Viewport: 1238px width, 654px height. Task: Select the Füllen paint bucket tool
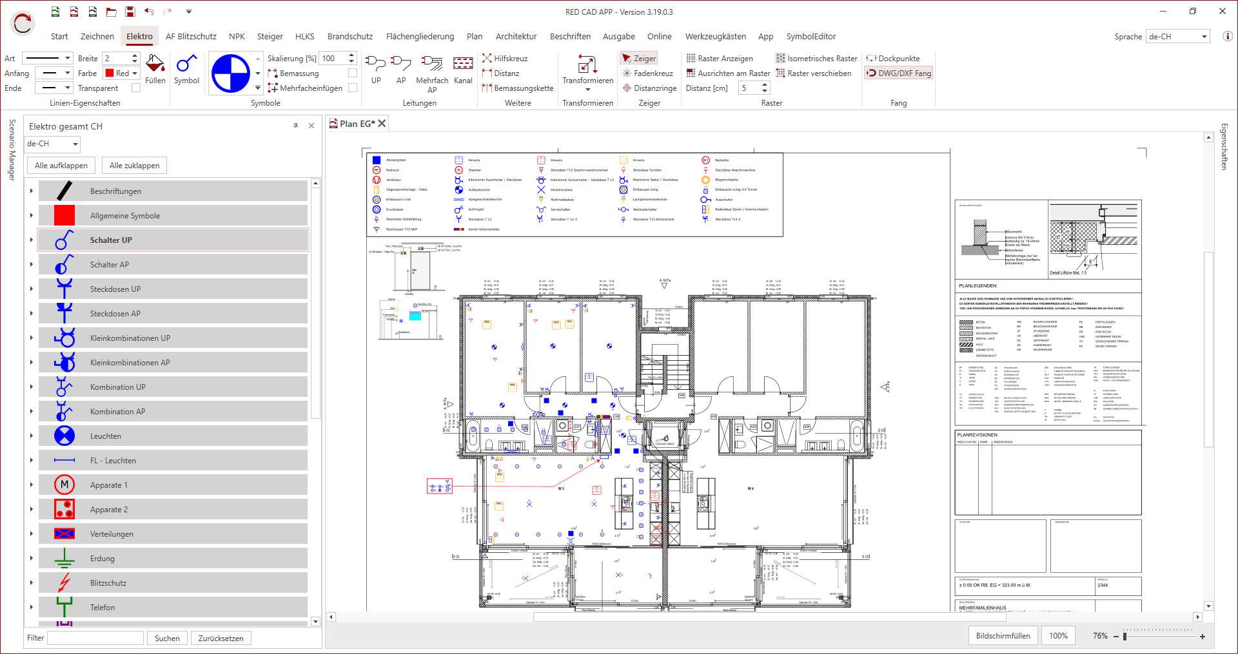[155, 69]
